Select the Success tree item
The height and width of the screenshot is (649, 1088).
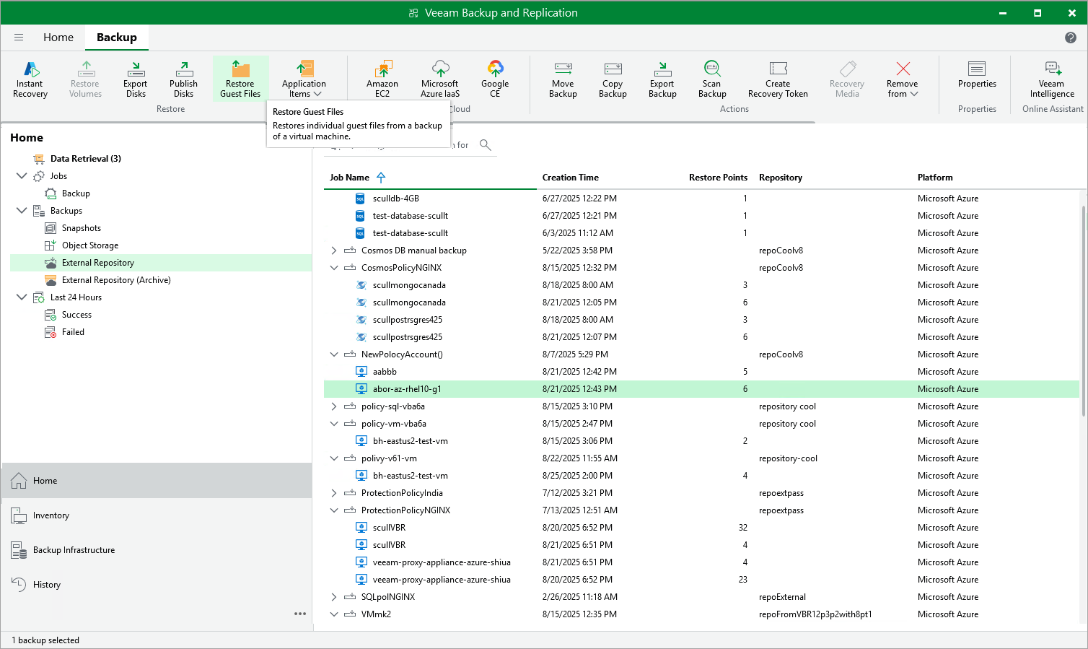[x=76, y=315]
